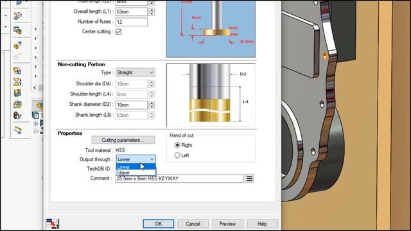
Task: Select the Measure ruler tool
Action: point(17,130)
